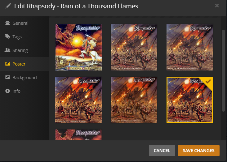
Task: Choose the top-middle Rain of Flames poster
Action: [x=134, y=47]
